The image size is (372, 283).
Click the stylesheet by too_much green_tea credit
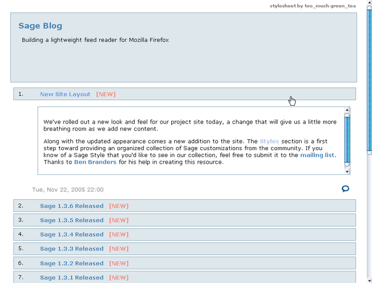click(313, 6)
